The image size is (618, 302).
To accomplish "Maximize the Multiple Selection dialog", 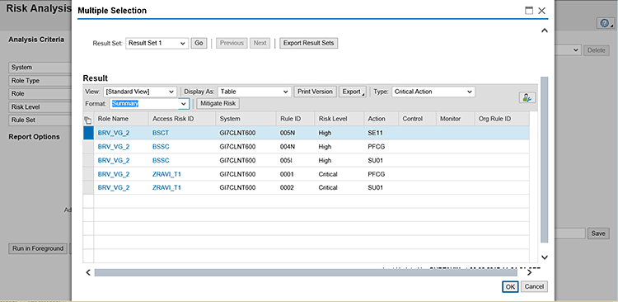I will (x=529, y=11).
